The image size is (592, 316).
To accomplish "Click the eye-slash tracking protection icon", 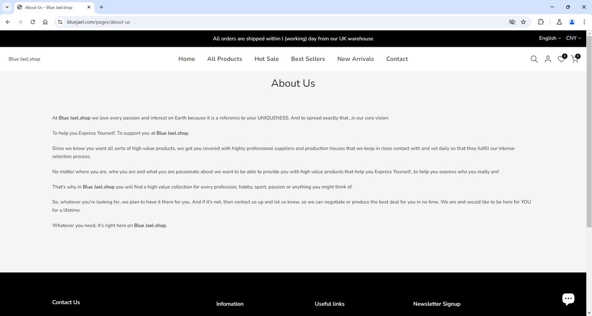I will 512,22.
